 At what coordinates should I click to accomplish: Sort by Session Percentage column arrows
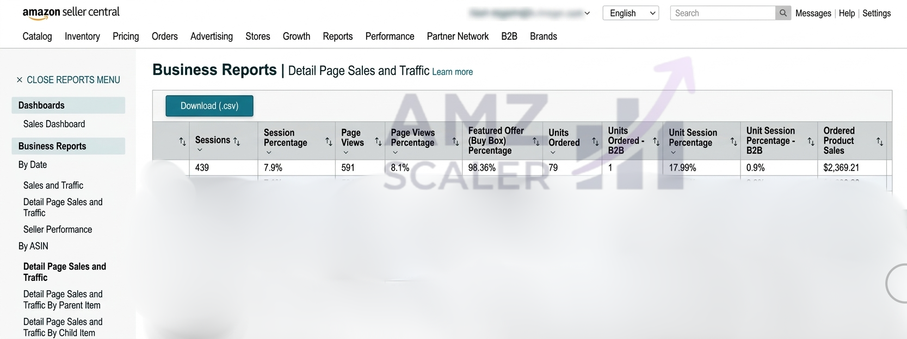(329, 141)
